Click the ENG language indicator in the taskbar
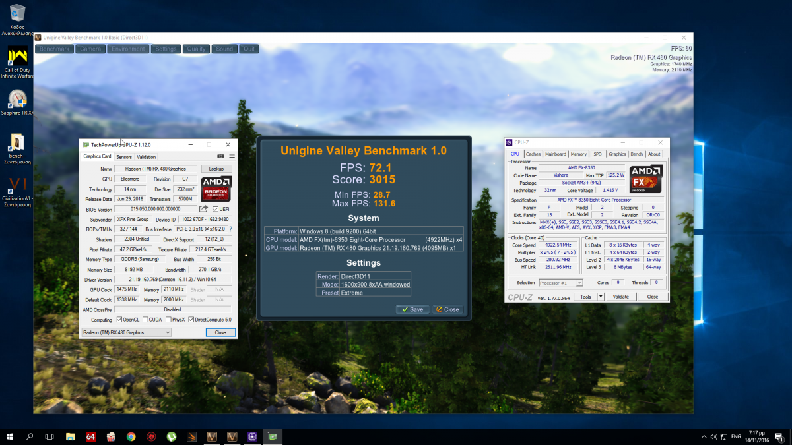The height and width of the screenshot is (445, 792). 737,436
